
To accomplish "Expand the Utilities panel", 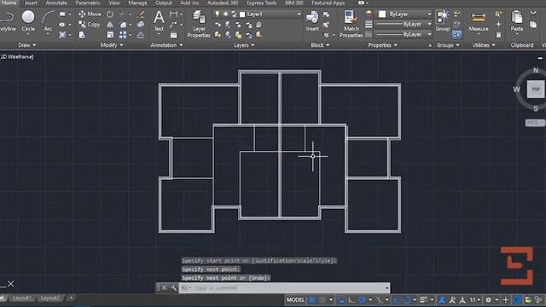I will pyautogui.click(x=484, y=45).
